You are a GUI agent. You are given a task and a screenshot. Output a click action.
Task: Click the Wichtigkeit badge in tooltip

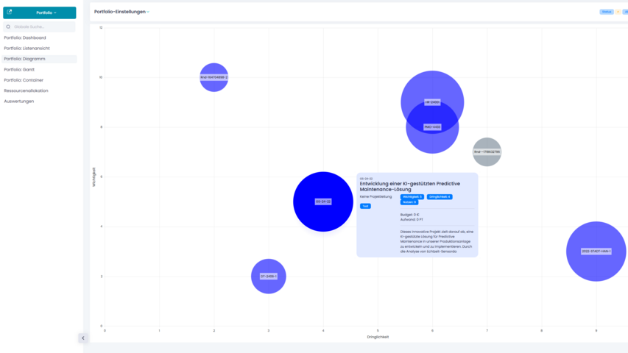[412, 196]
